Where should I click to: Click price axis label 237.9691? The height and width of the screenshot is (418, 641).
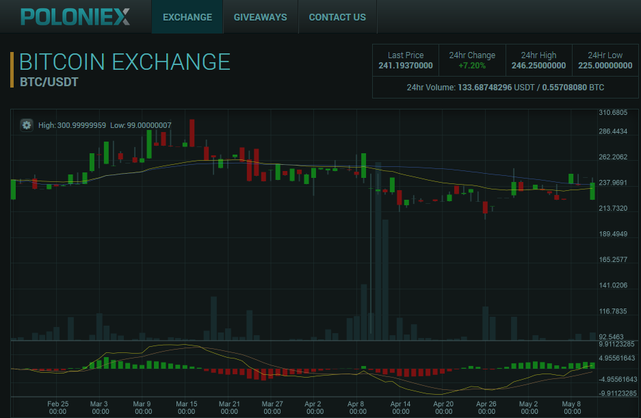pyautogui.click(x=613, y=183)
